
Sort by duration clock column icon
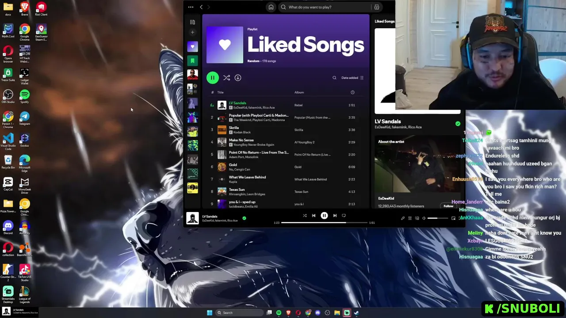[352, 92]
